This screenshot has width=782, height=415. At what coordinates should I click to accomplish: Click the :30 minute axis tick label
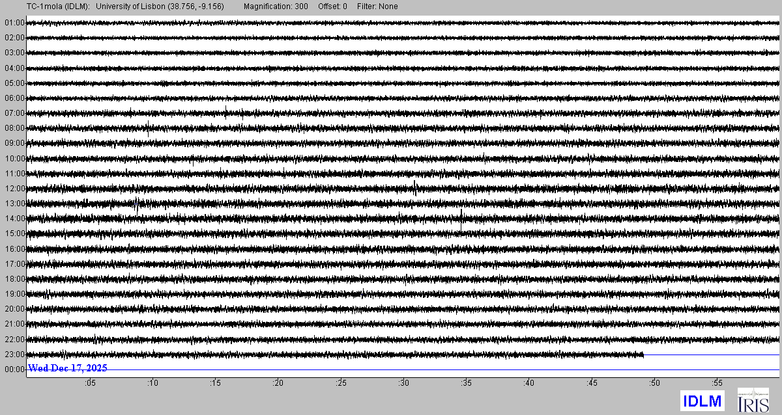(403, 383)
